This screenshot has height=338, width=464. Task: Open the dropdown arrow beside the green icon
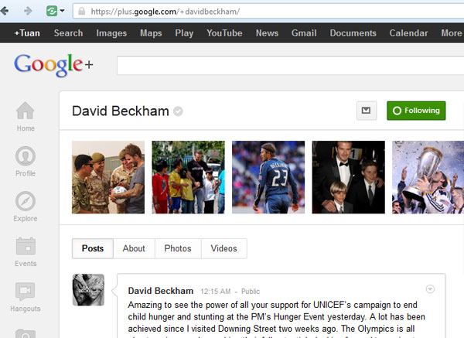[x=62, y=11]
